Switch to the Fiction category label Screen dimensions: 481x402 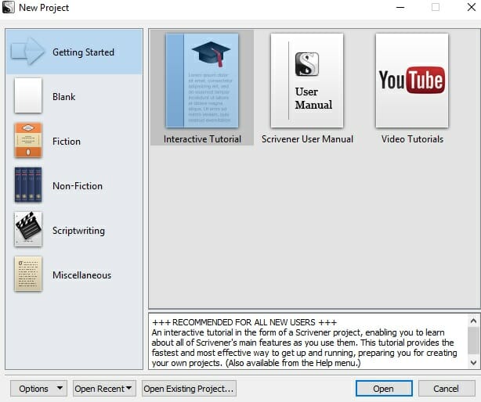pos(67,142)
